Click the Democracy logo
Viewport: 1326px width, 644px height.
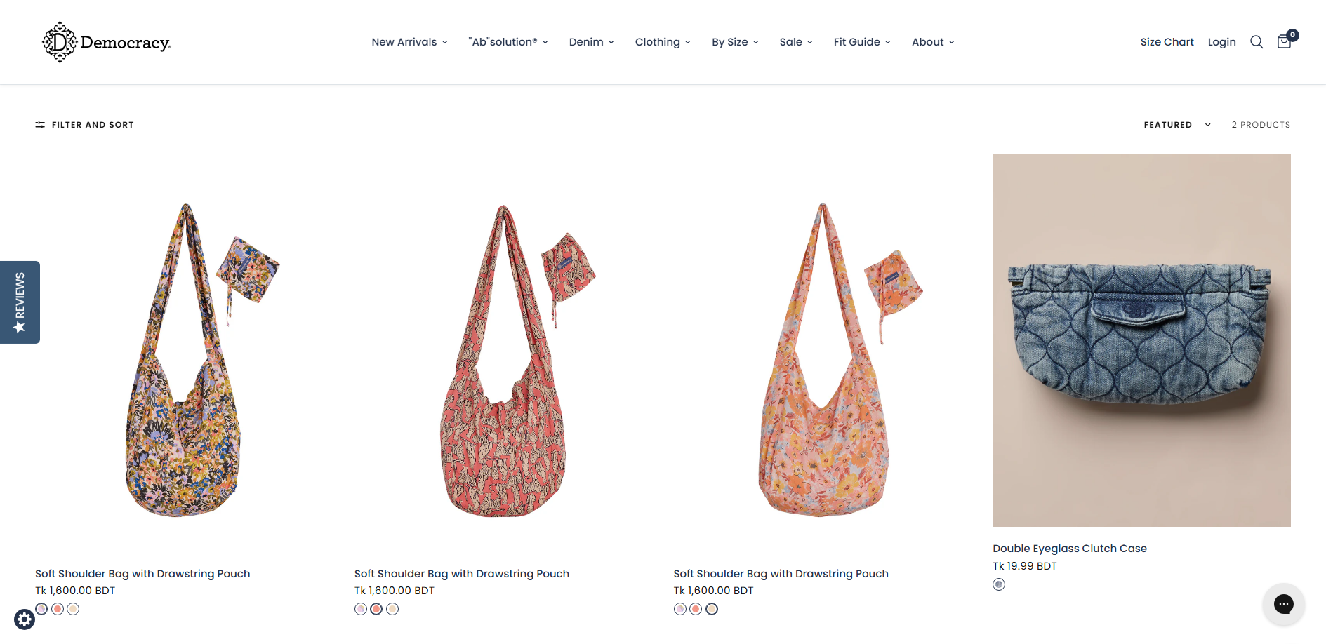107,42
